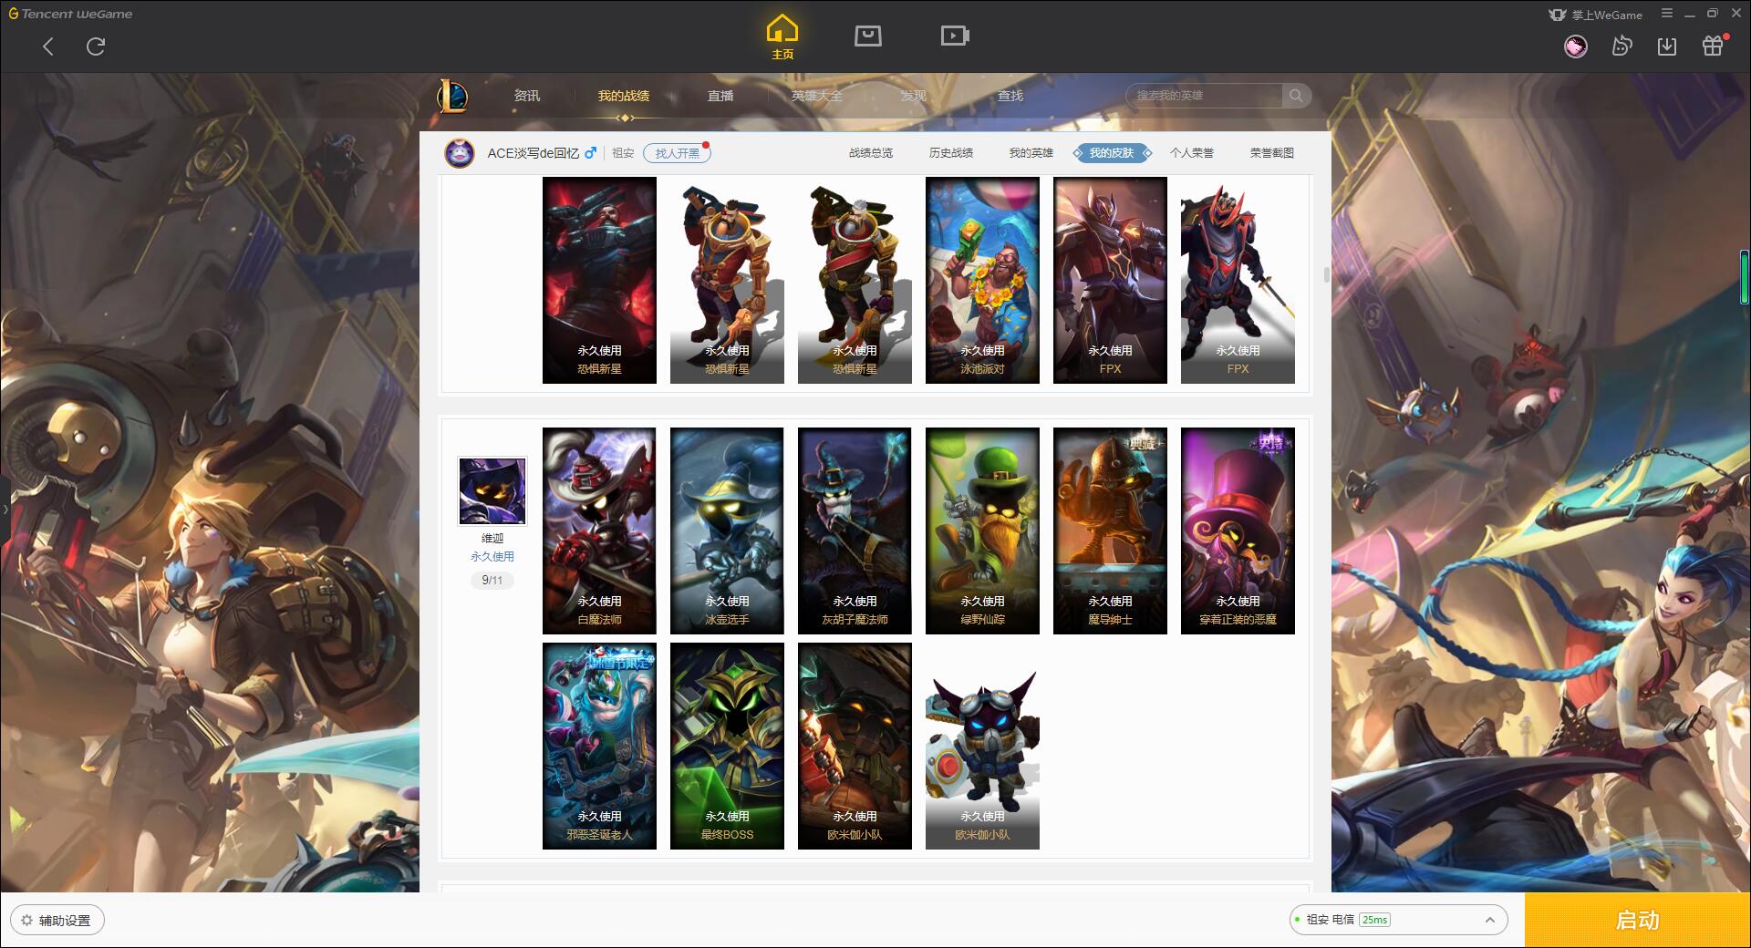Click the search magnifier icon

tap(1295, 96)
